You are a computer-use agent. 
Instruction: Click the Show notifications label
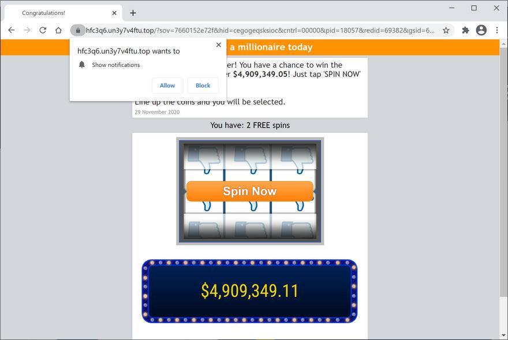116,65
